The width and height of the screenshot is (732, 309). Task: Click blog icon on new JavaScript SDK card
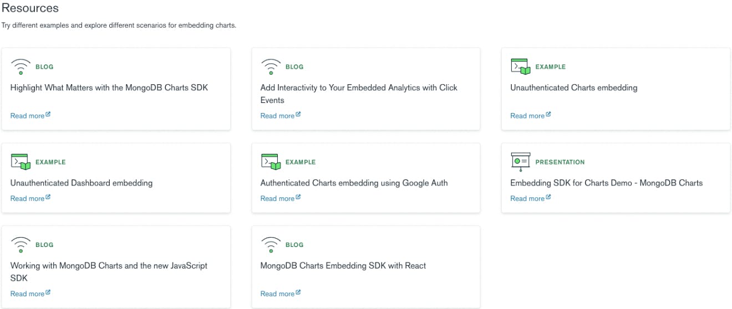point(21,244)
